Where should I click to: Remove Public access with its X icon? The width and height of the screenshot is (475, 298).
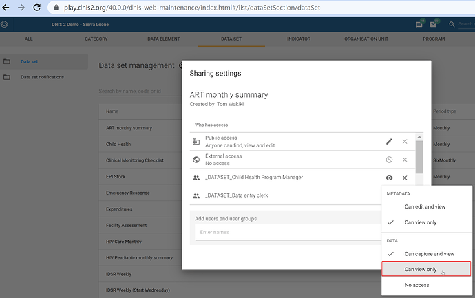click(x=405, y=141)
